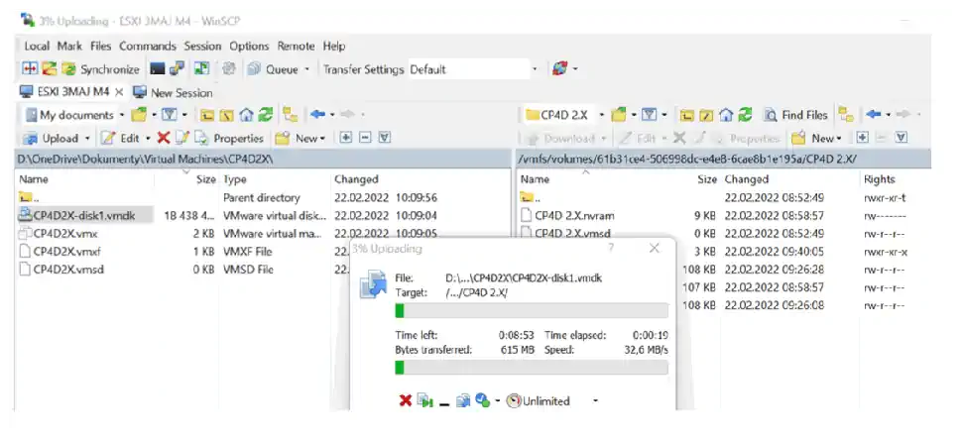Viewport: 964px width, 440px height.
Task: Click the local panel filter icon
Action: click(x=170, y=115)
